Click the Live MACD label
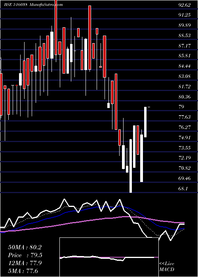Viewport: 198px width, 277px height. [167, 267]
